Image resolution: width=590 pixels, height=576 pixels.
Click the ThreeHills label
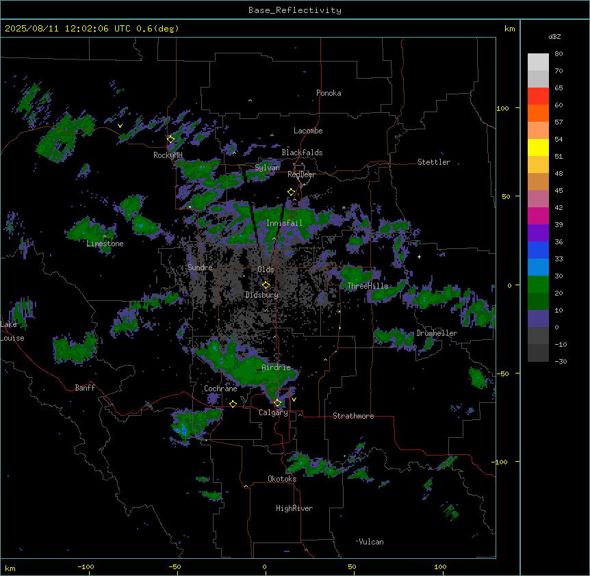coord(368,286)
